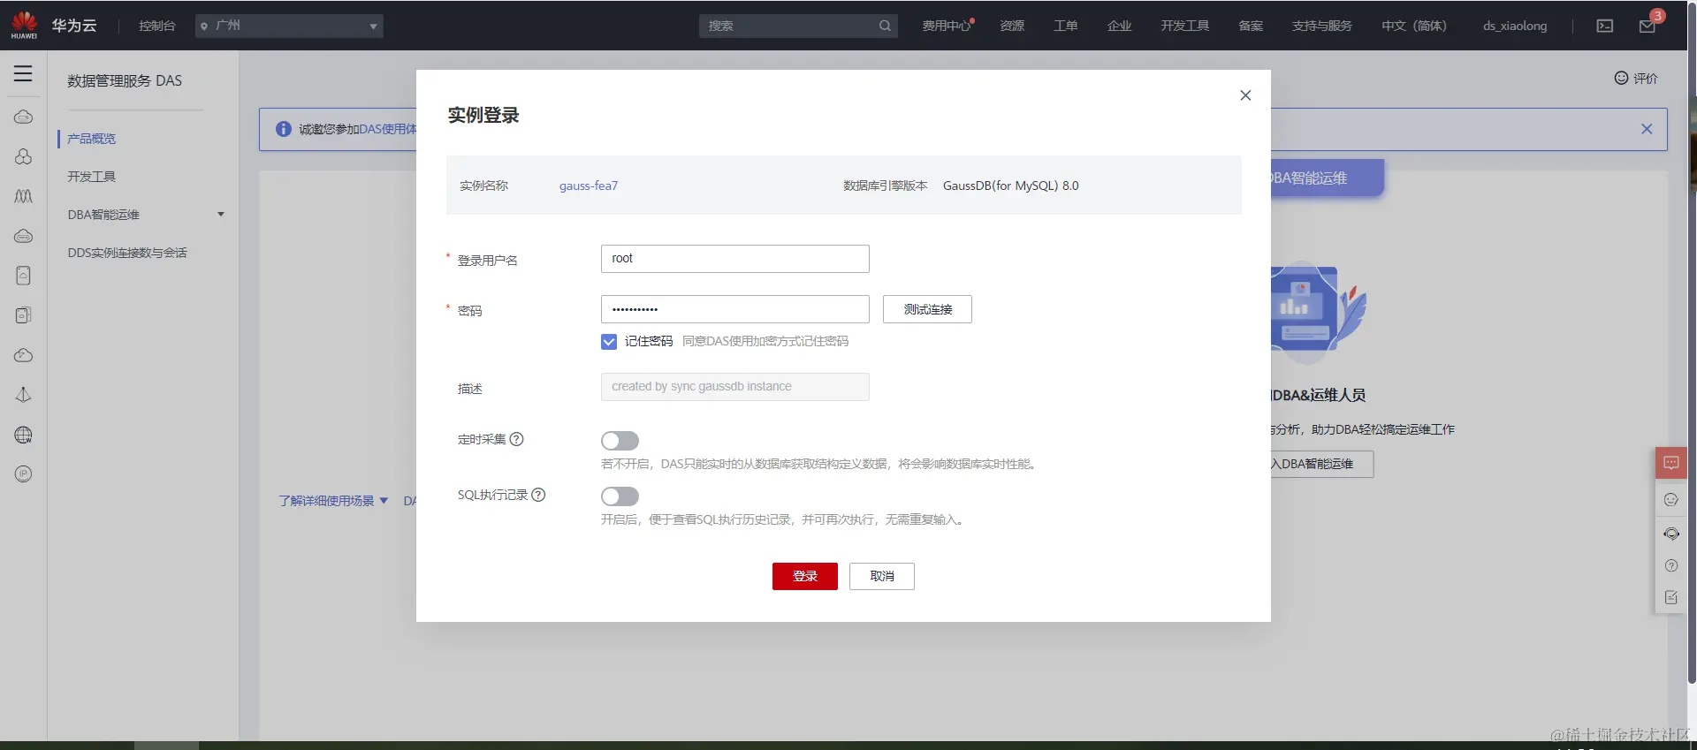Open the gauss-fea7 instance link
Image resolution: width=1697 pixels, height=750 pixels.
(x=589, y=186)
